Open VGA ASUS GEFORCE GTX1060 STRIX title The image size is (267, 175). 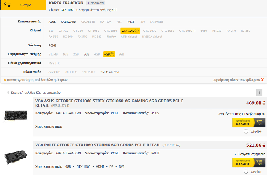109,103
